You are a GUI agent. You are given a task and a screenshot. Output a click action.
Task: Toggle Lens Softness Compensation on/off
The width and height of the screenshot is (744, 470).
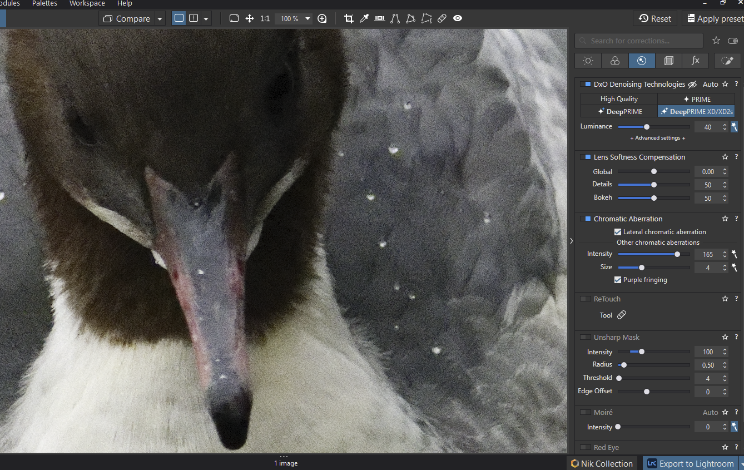(x=585, y=157)
